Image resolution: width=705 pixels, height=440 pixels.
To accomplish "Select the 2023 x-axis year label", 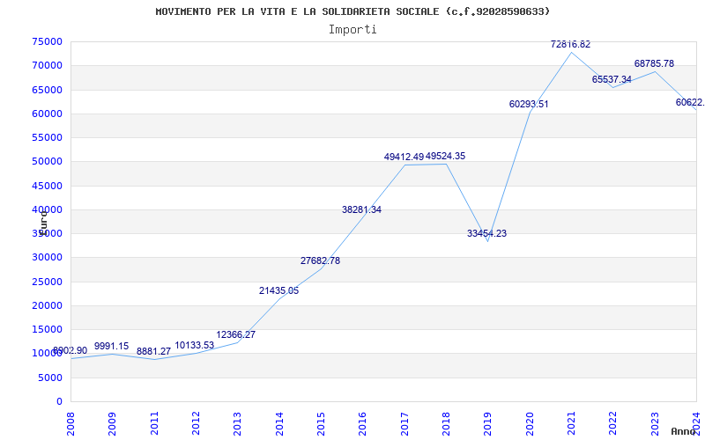I will pos(655,424).
